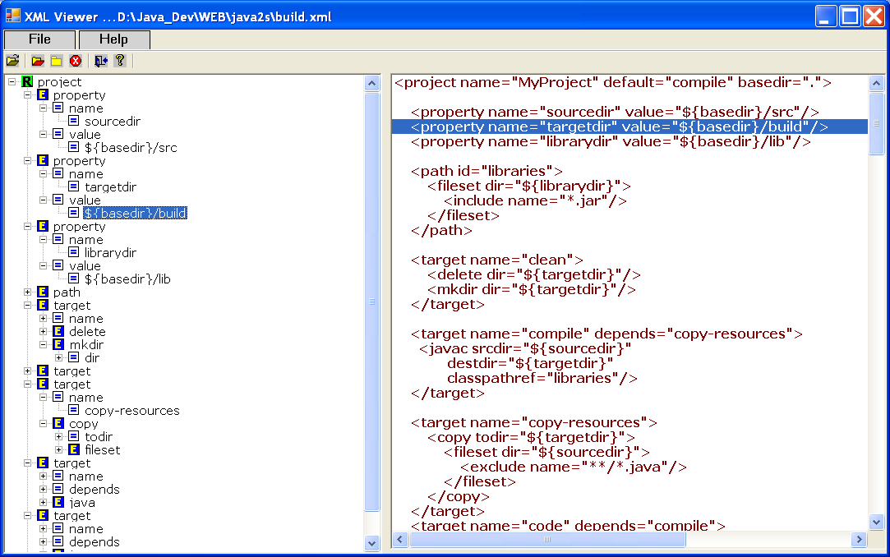890x557 pixels.
Task: Expand the path node in tree
Action: coord(27,292)
